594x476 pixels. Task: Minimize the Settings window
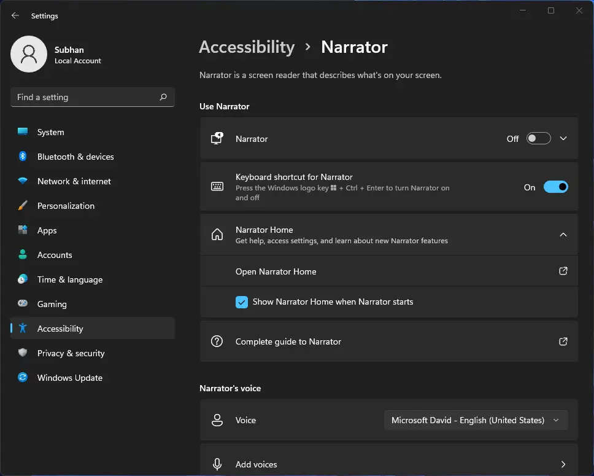click(523, 10)
